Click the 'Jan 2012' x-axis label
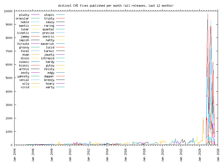 [88, 155]
